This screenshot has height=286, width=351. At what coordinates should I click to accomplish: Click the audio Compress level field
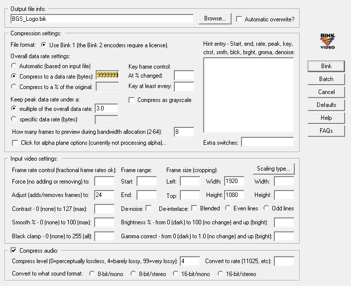(190, 261)
